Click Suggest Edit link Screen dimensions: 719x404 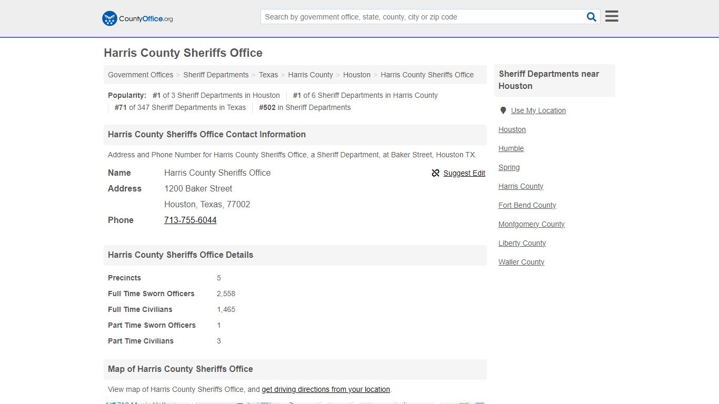pos(464,173)
